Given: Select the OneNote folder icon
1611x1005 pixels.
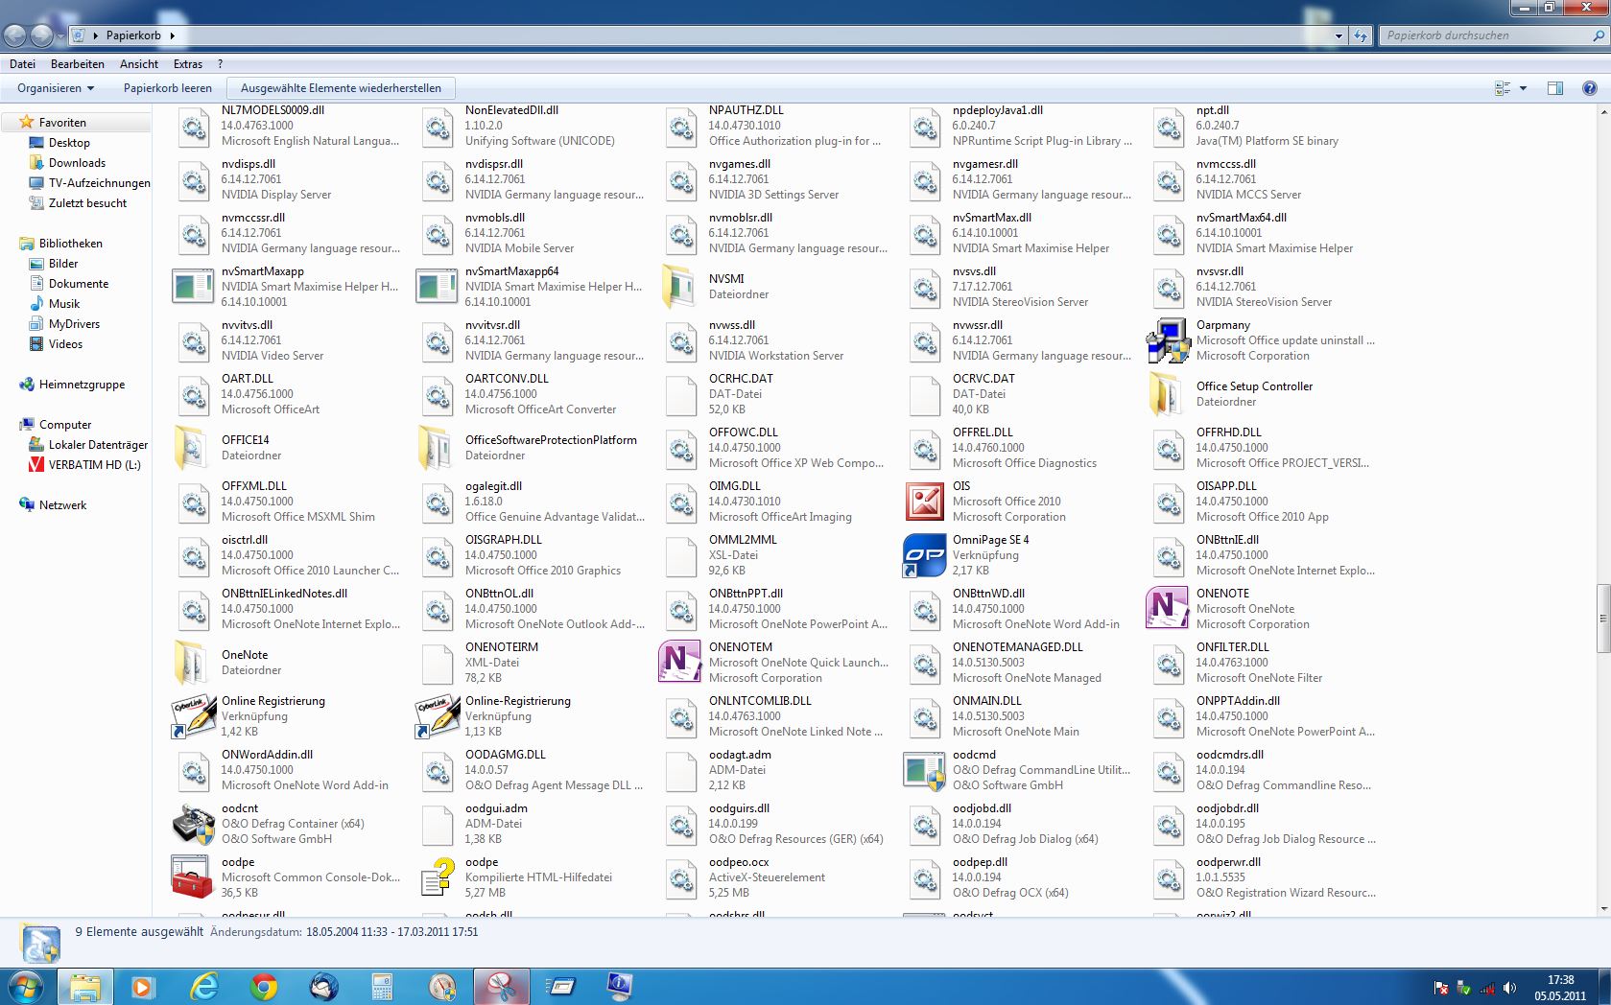Looking at the screenshot, I should click(193, 663).
